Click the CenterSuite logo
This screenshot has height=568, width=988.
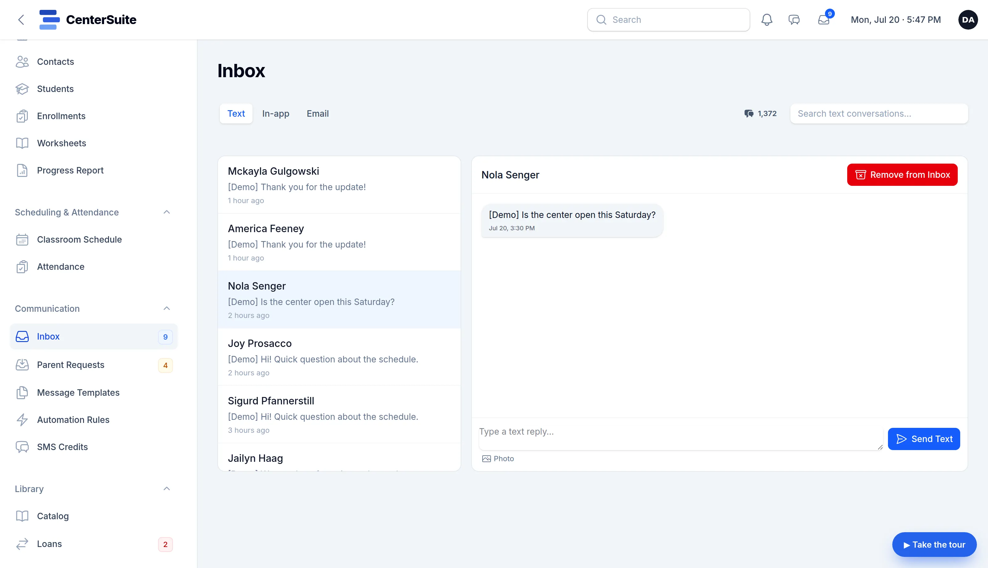88,19
